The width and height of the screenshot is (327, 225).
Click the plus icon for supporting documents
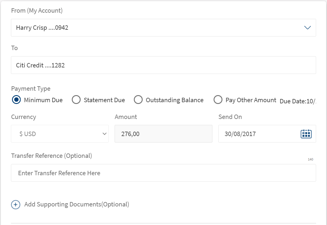coord(16,205)
